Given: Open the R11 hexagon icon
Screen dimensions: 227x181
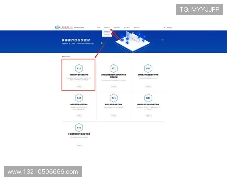Looking at the screenshot, I should 79,68.
